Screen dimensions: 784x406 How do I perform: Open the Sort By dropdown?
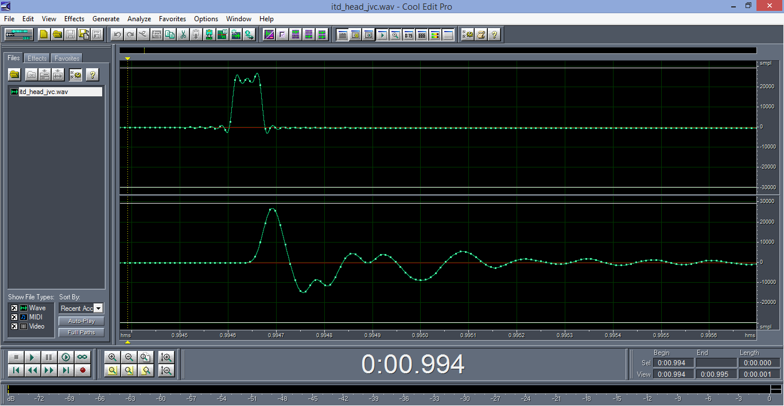99,309
